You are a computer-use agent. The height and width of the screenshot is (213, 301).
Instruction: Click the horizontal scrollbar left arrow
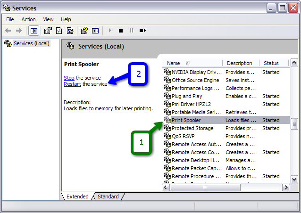pyautogui.click(x=166, y=187)
